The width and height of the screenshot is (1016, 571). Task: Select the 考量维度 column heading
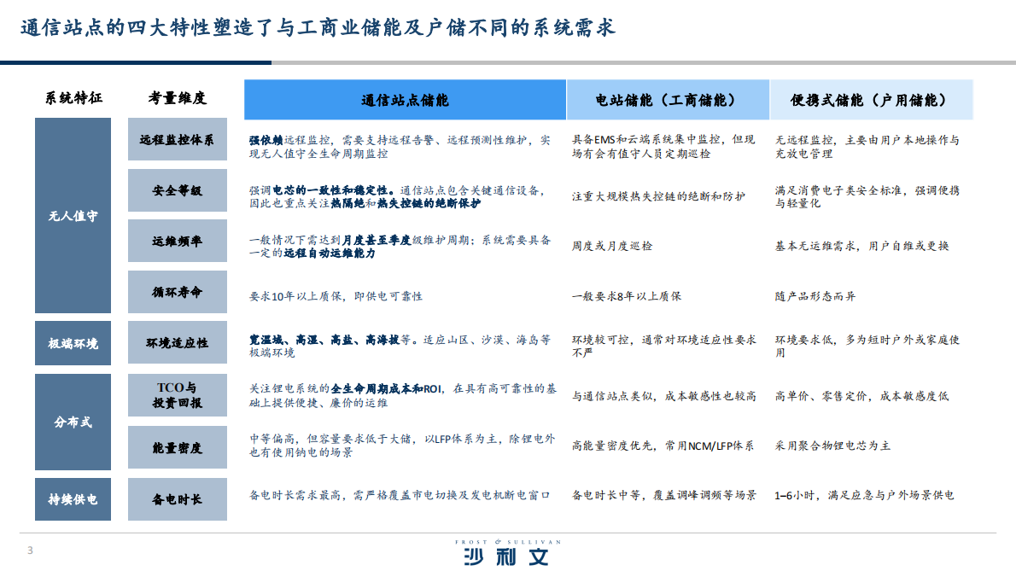(x=177, y=98)
